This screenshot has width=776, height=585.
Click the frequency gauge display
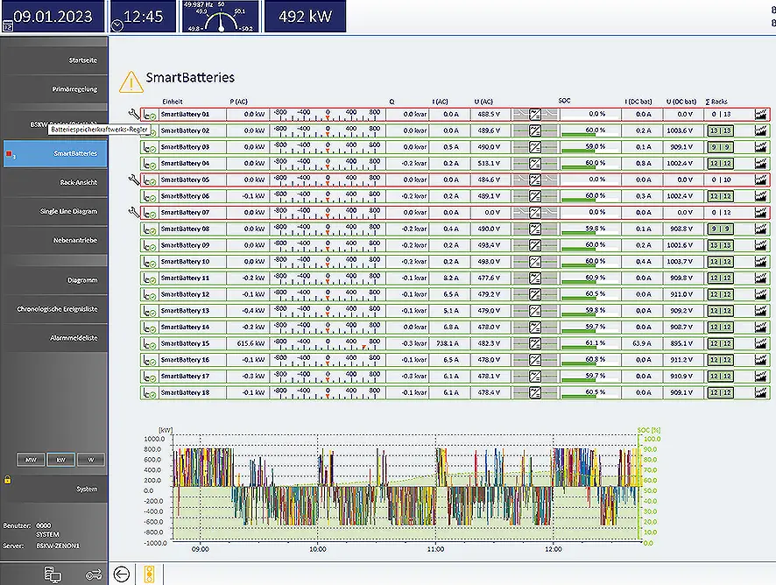(x=221, y=17)
